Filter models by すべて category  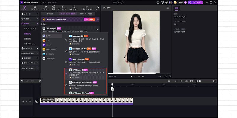point(52,36)
